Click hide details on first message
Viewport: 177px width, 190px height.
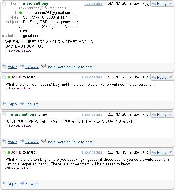click(93, 3)
